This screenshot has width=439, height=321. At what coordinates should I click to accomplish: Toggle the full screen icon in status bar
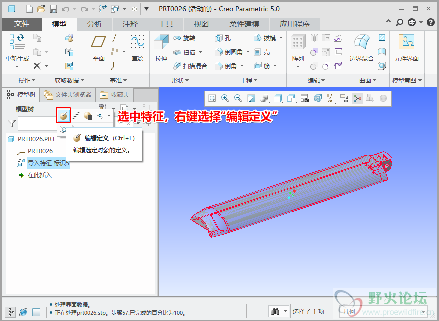click(x=36, y=312)
